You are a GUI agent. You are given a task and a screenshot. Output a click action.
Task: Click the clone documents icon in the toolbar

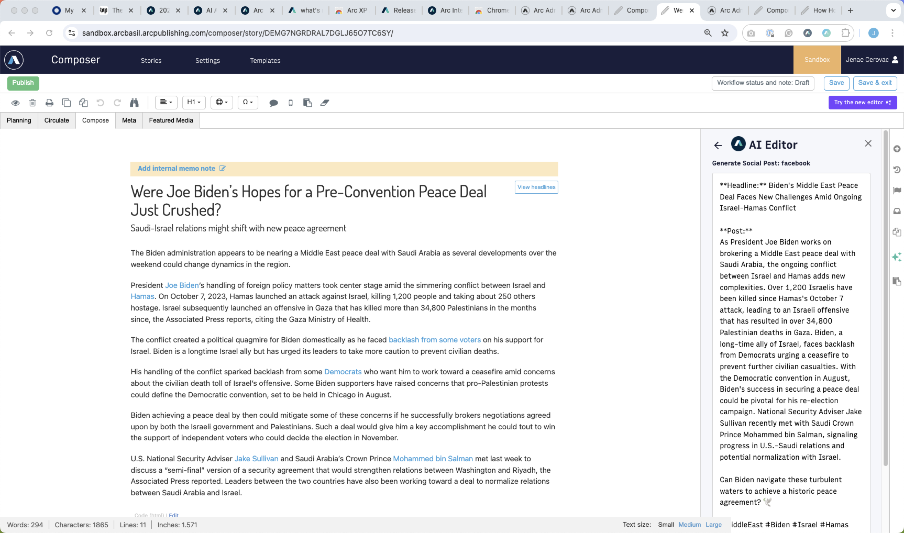[83, 103]
